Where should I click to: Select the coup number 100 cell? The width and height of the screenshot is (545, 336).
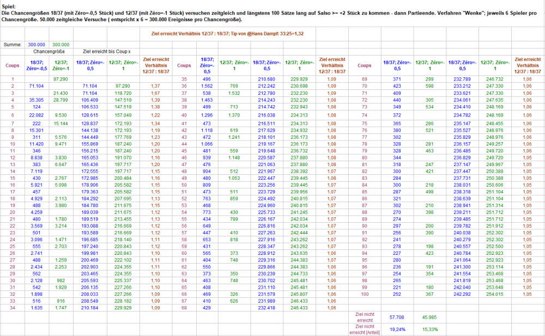(365, 294)
